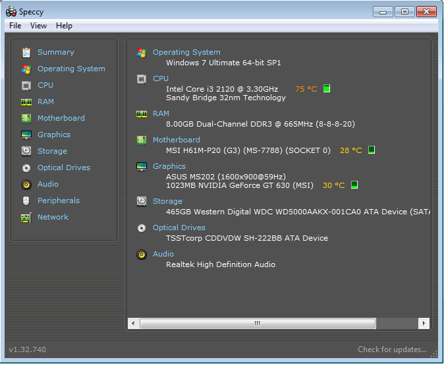
Task: Click the Storage drive icon in summary pane
Action: pos(142,201)
